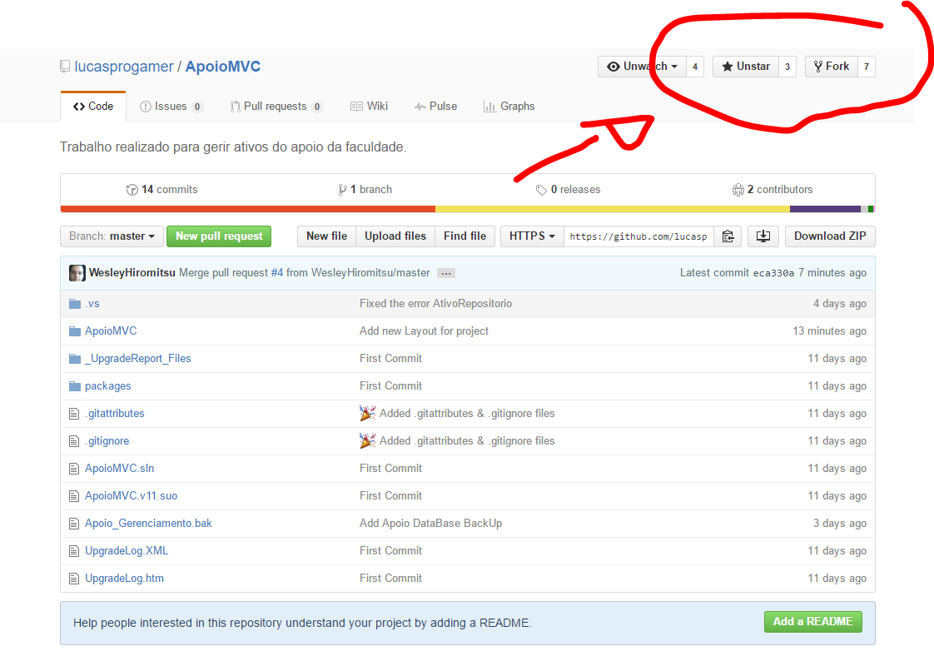
Task: Copy clone URL with clipboard icon
Action: point(728,236)
